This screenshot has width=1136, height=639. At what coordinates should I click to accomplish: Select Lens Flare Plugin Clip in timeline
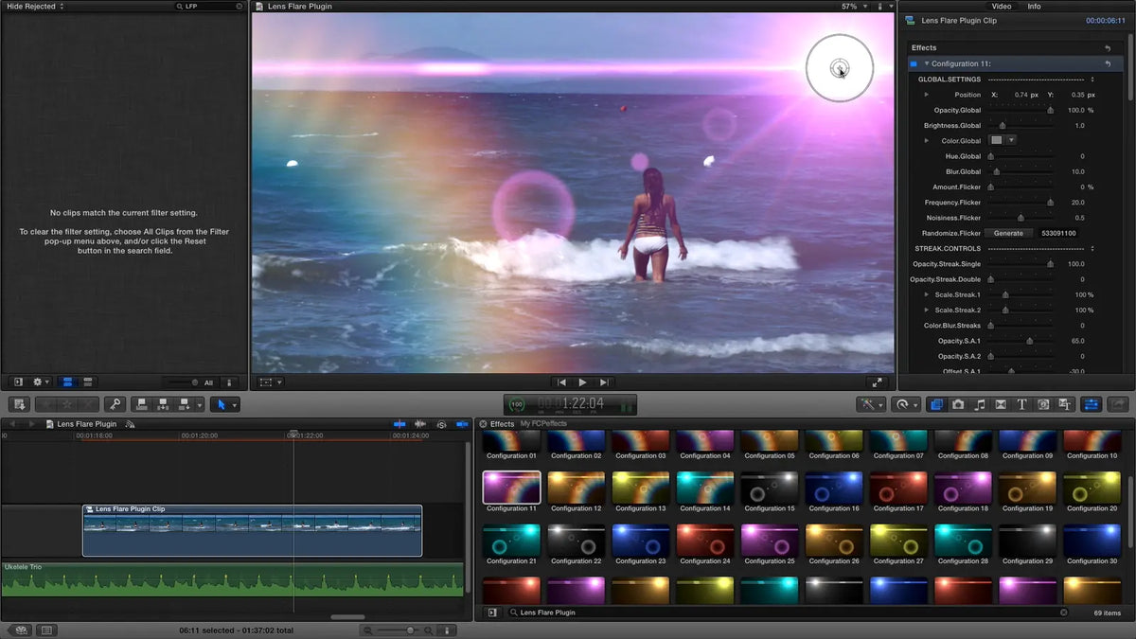point(252,530)
